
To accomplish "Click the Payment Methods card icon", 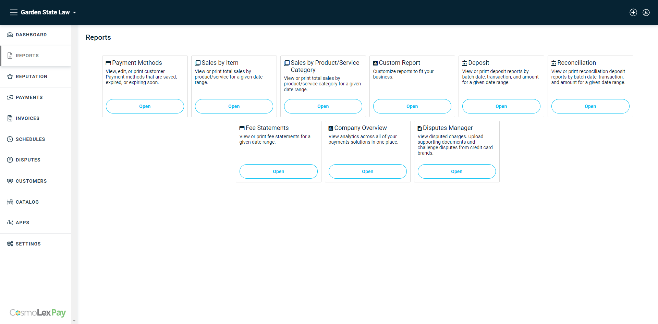I will tap(108, 63).
